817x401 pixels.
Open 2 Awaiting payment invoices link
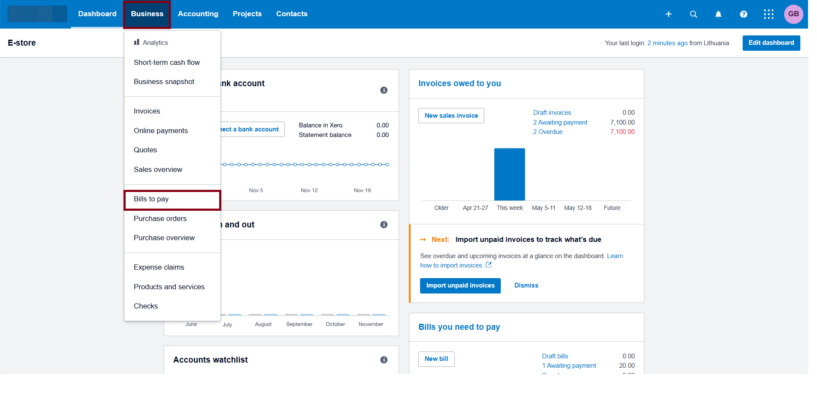[x=560, y=122]
